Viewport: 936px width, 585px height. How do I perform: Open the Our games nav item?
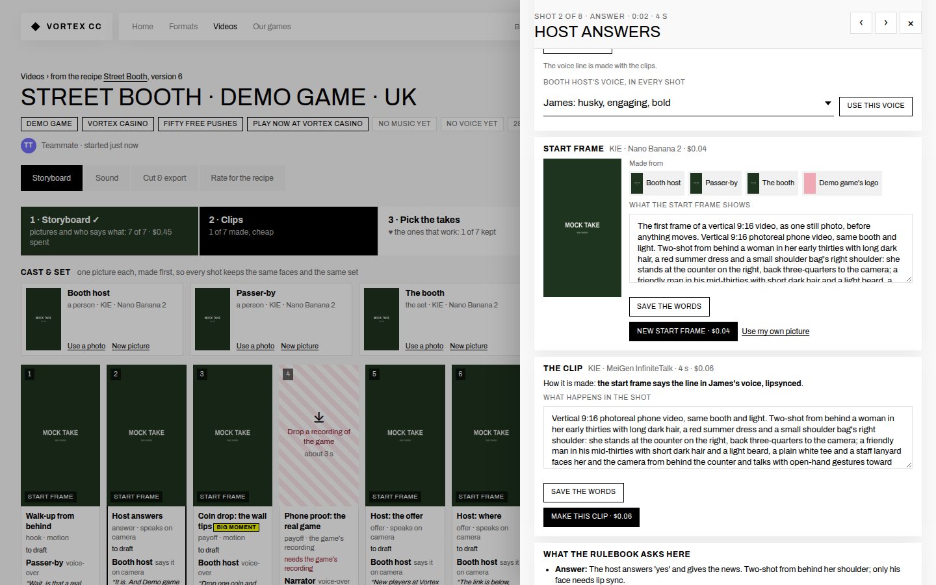272,27
